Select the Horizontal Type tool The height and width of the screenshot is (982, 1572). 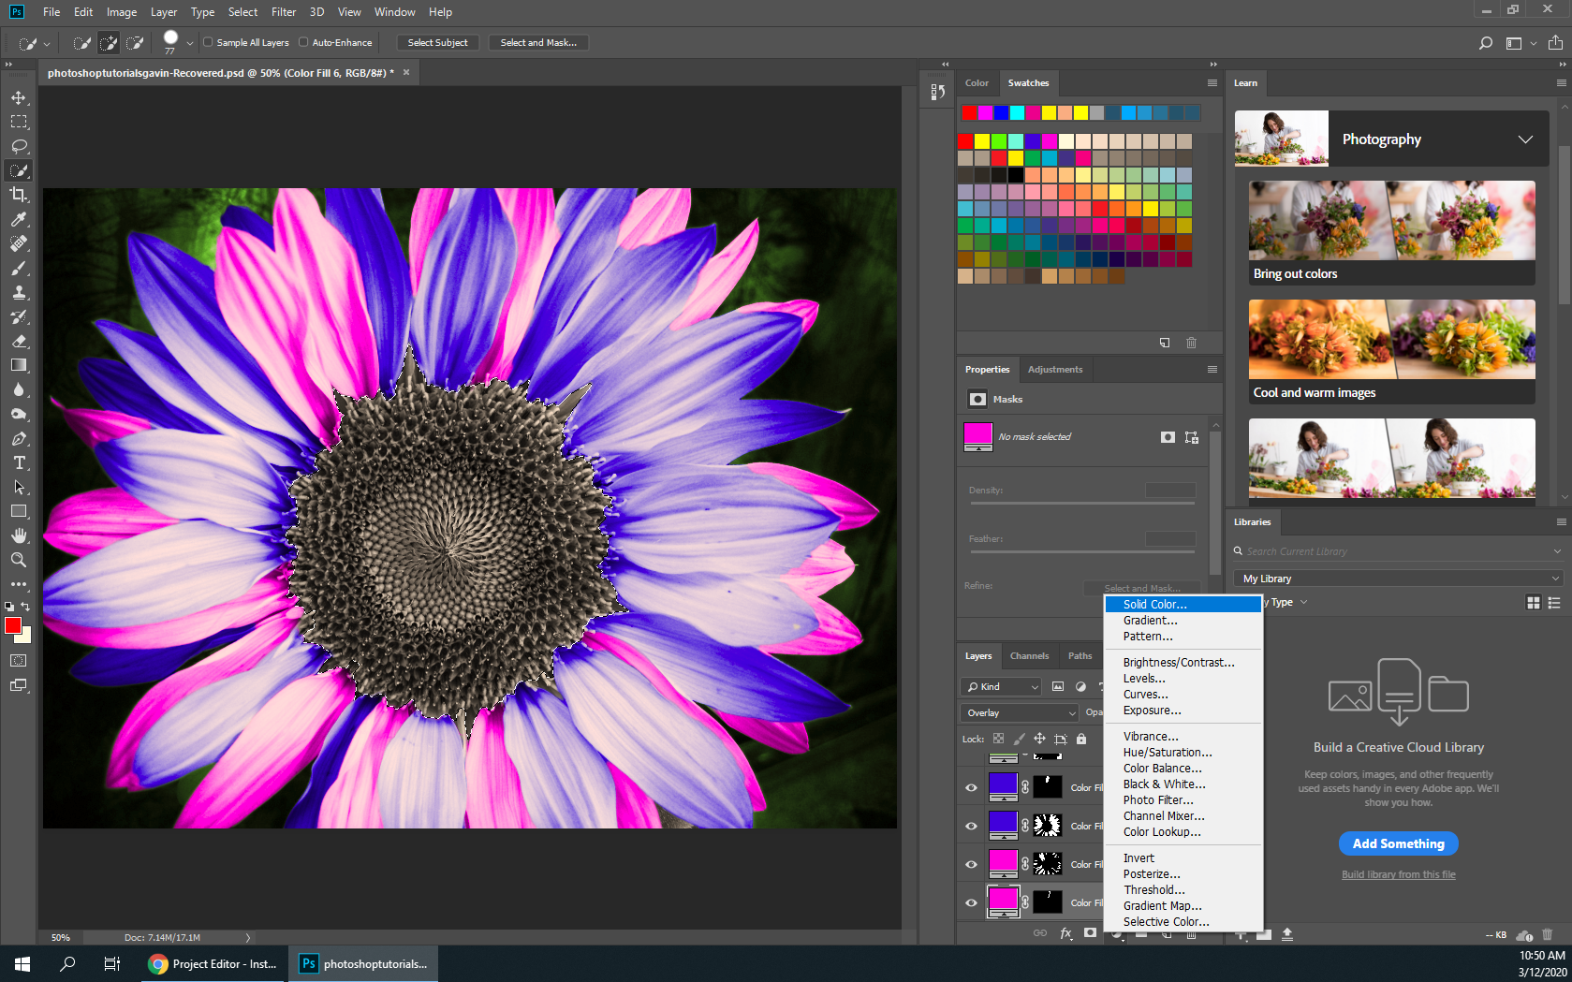(x=19, y=462)
